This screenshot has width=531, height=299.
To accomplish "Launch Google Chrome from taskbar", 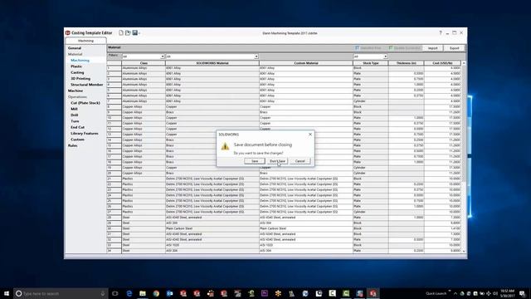I will 156,293.
